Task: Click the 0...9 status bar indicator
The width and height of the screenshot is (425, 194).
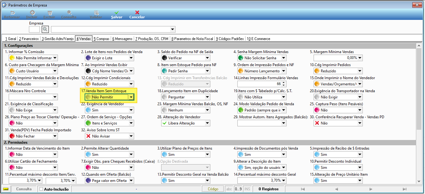Action: click(x=238, y=189)
